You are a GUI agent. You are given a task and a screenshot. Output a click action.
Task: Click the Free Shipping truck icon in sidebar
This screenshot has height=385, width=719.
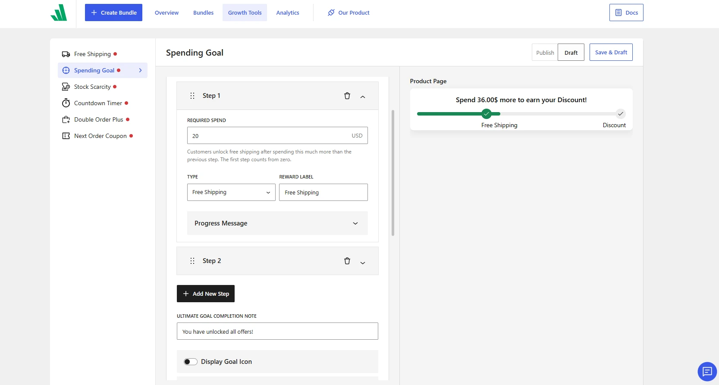point(66,54)
